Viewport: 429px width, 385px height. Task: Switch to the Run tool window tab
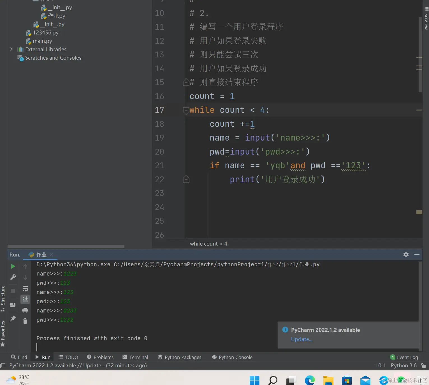point(43,357)
